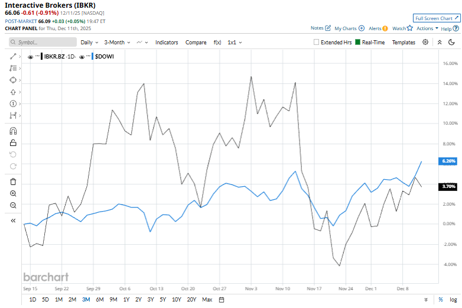Open IBKR.BZ series options menu
The width and height of the screenshot is (462, 308).
(x=37, y=56)
